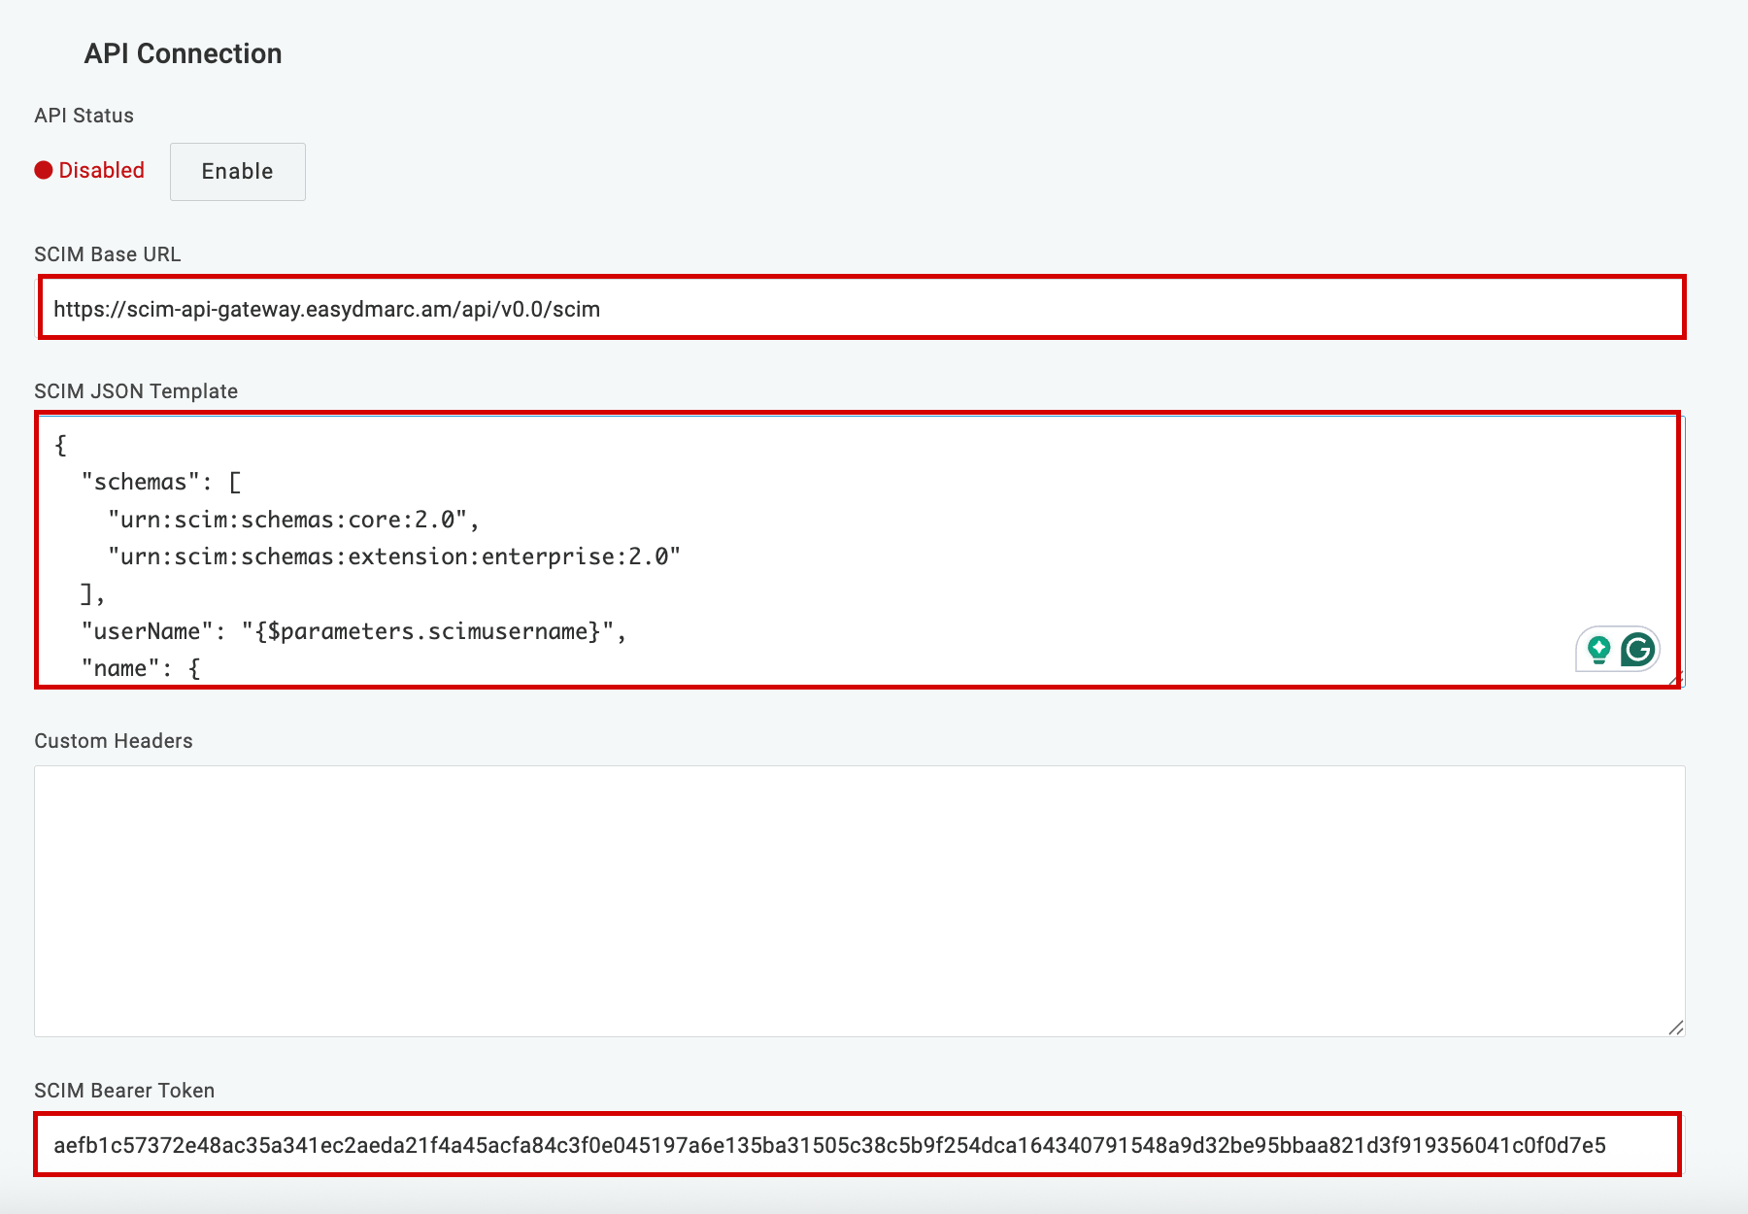Click the userName line in the JSON template

pos(350,630)
